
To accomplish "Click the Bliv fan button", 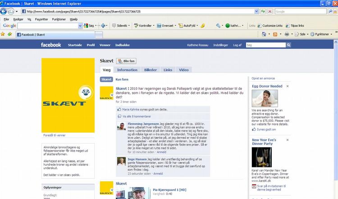I will pos(126,61).
